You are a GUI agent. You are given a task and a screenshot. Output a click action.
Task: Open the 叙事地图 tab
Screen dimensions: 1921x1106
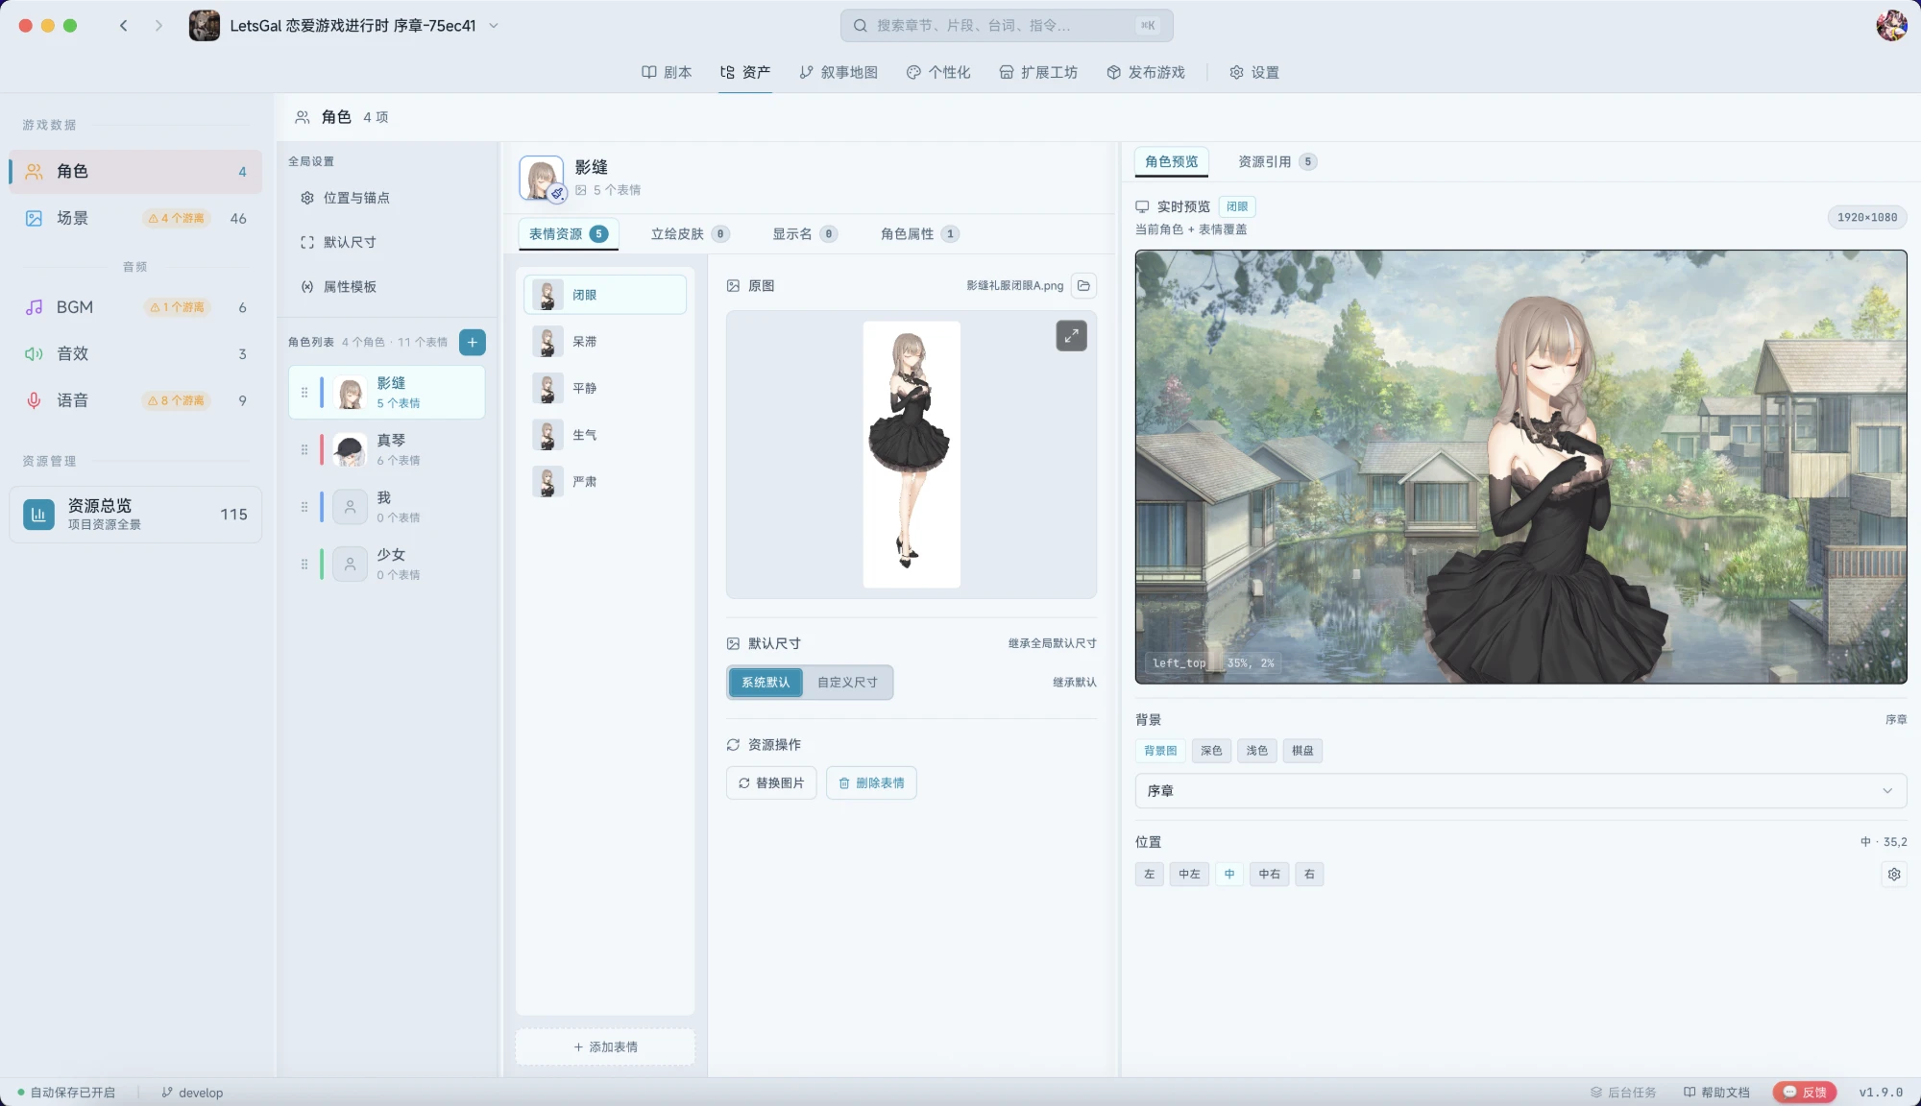point(839,72)
